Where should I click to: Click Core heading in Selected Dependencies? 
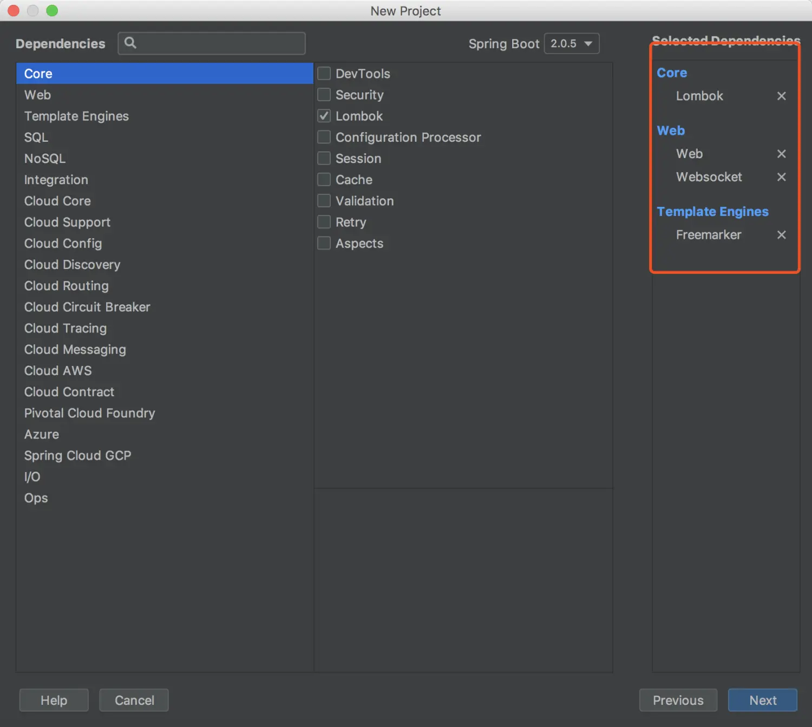point(672,73)
